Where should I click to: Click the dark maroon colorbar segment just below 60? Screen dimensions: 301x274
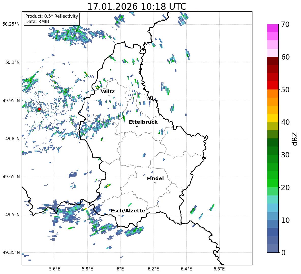point(273,61)
